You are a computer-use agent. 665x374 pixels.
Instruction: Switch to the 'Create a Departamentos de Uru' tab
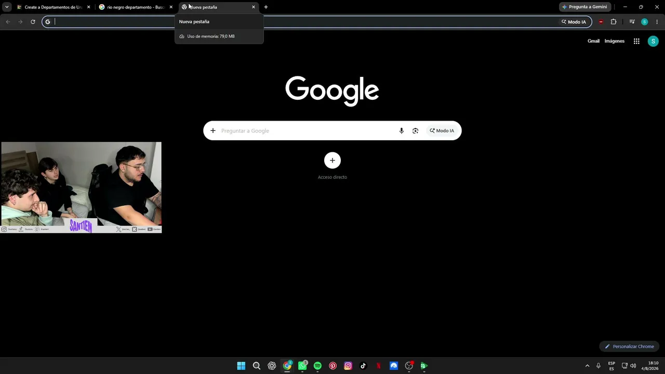54,7
